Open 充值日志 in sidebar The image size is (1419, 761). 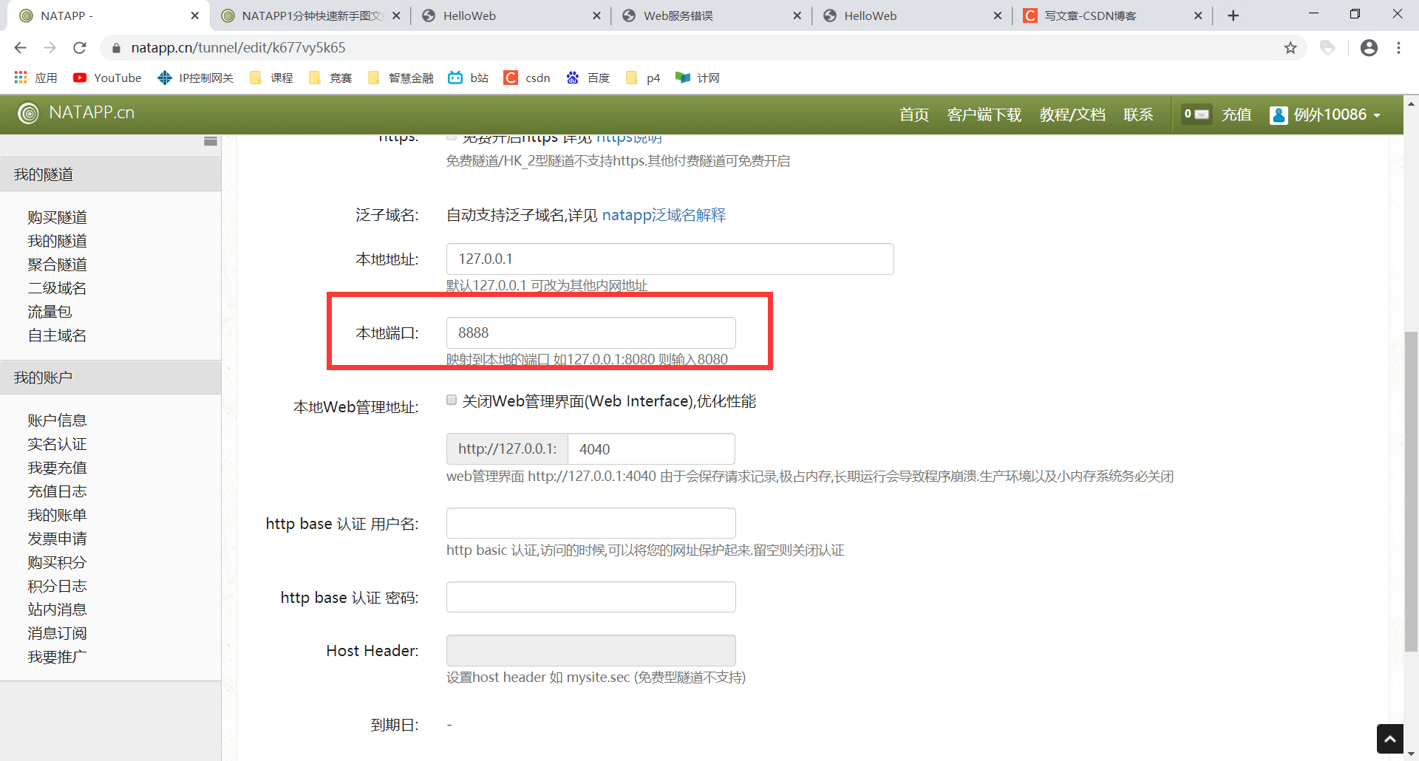point(57,491)
